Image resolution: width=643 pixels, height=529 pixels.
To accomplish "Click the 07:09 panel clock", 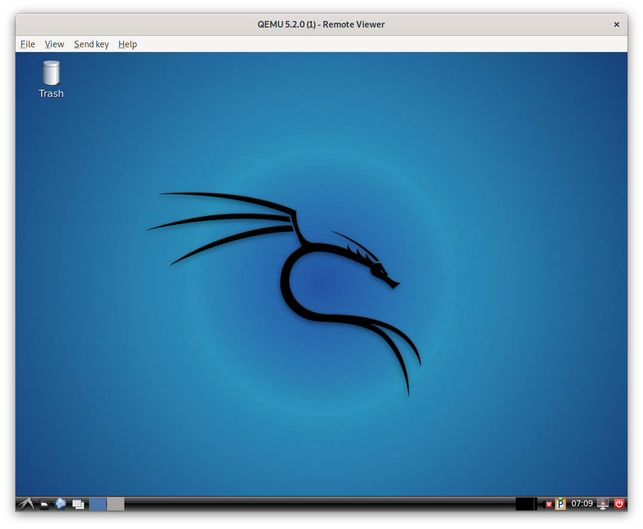I will coord(582,504).
